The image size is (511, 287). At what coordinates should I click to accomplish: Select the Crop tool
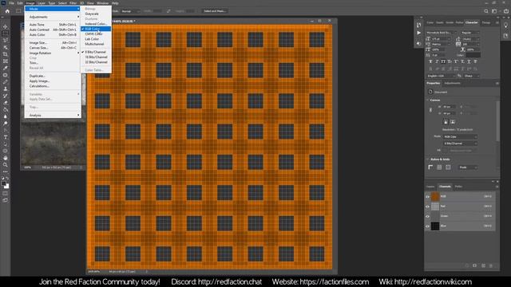pos(6,54)
